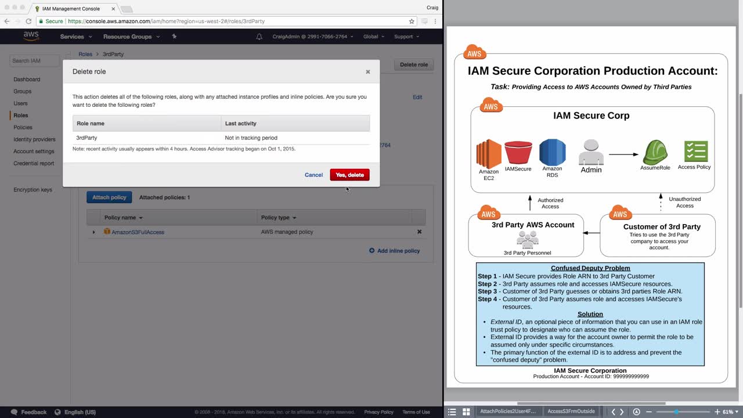
Task: Sort by Policy type column
Action: click(279, 218)
